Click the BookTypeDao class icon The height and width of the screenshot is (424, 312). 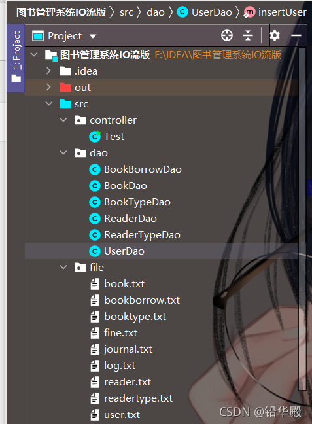pyautogui.click(x=95, y=202)
